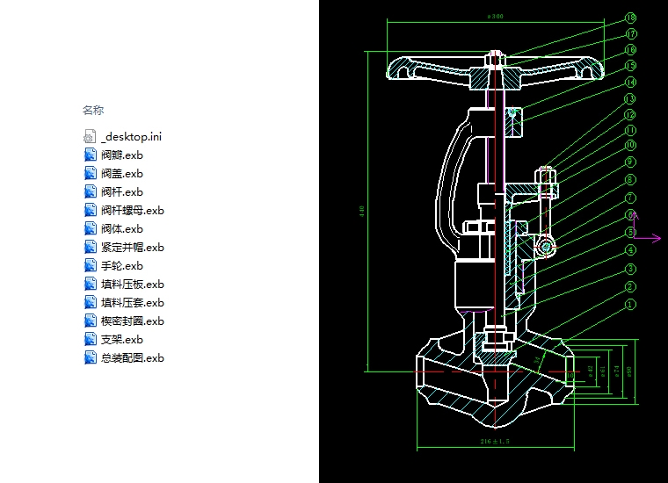Click part balloon number 1 in drawing
The image size is (668, 483).
coord(630,304)
